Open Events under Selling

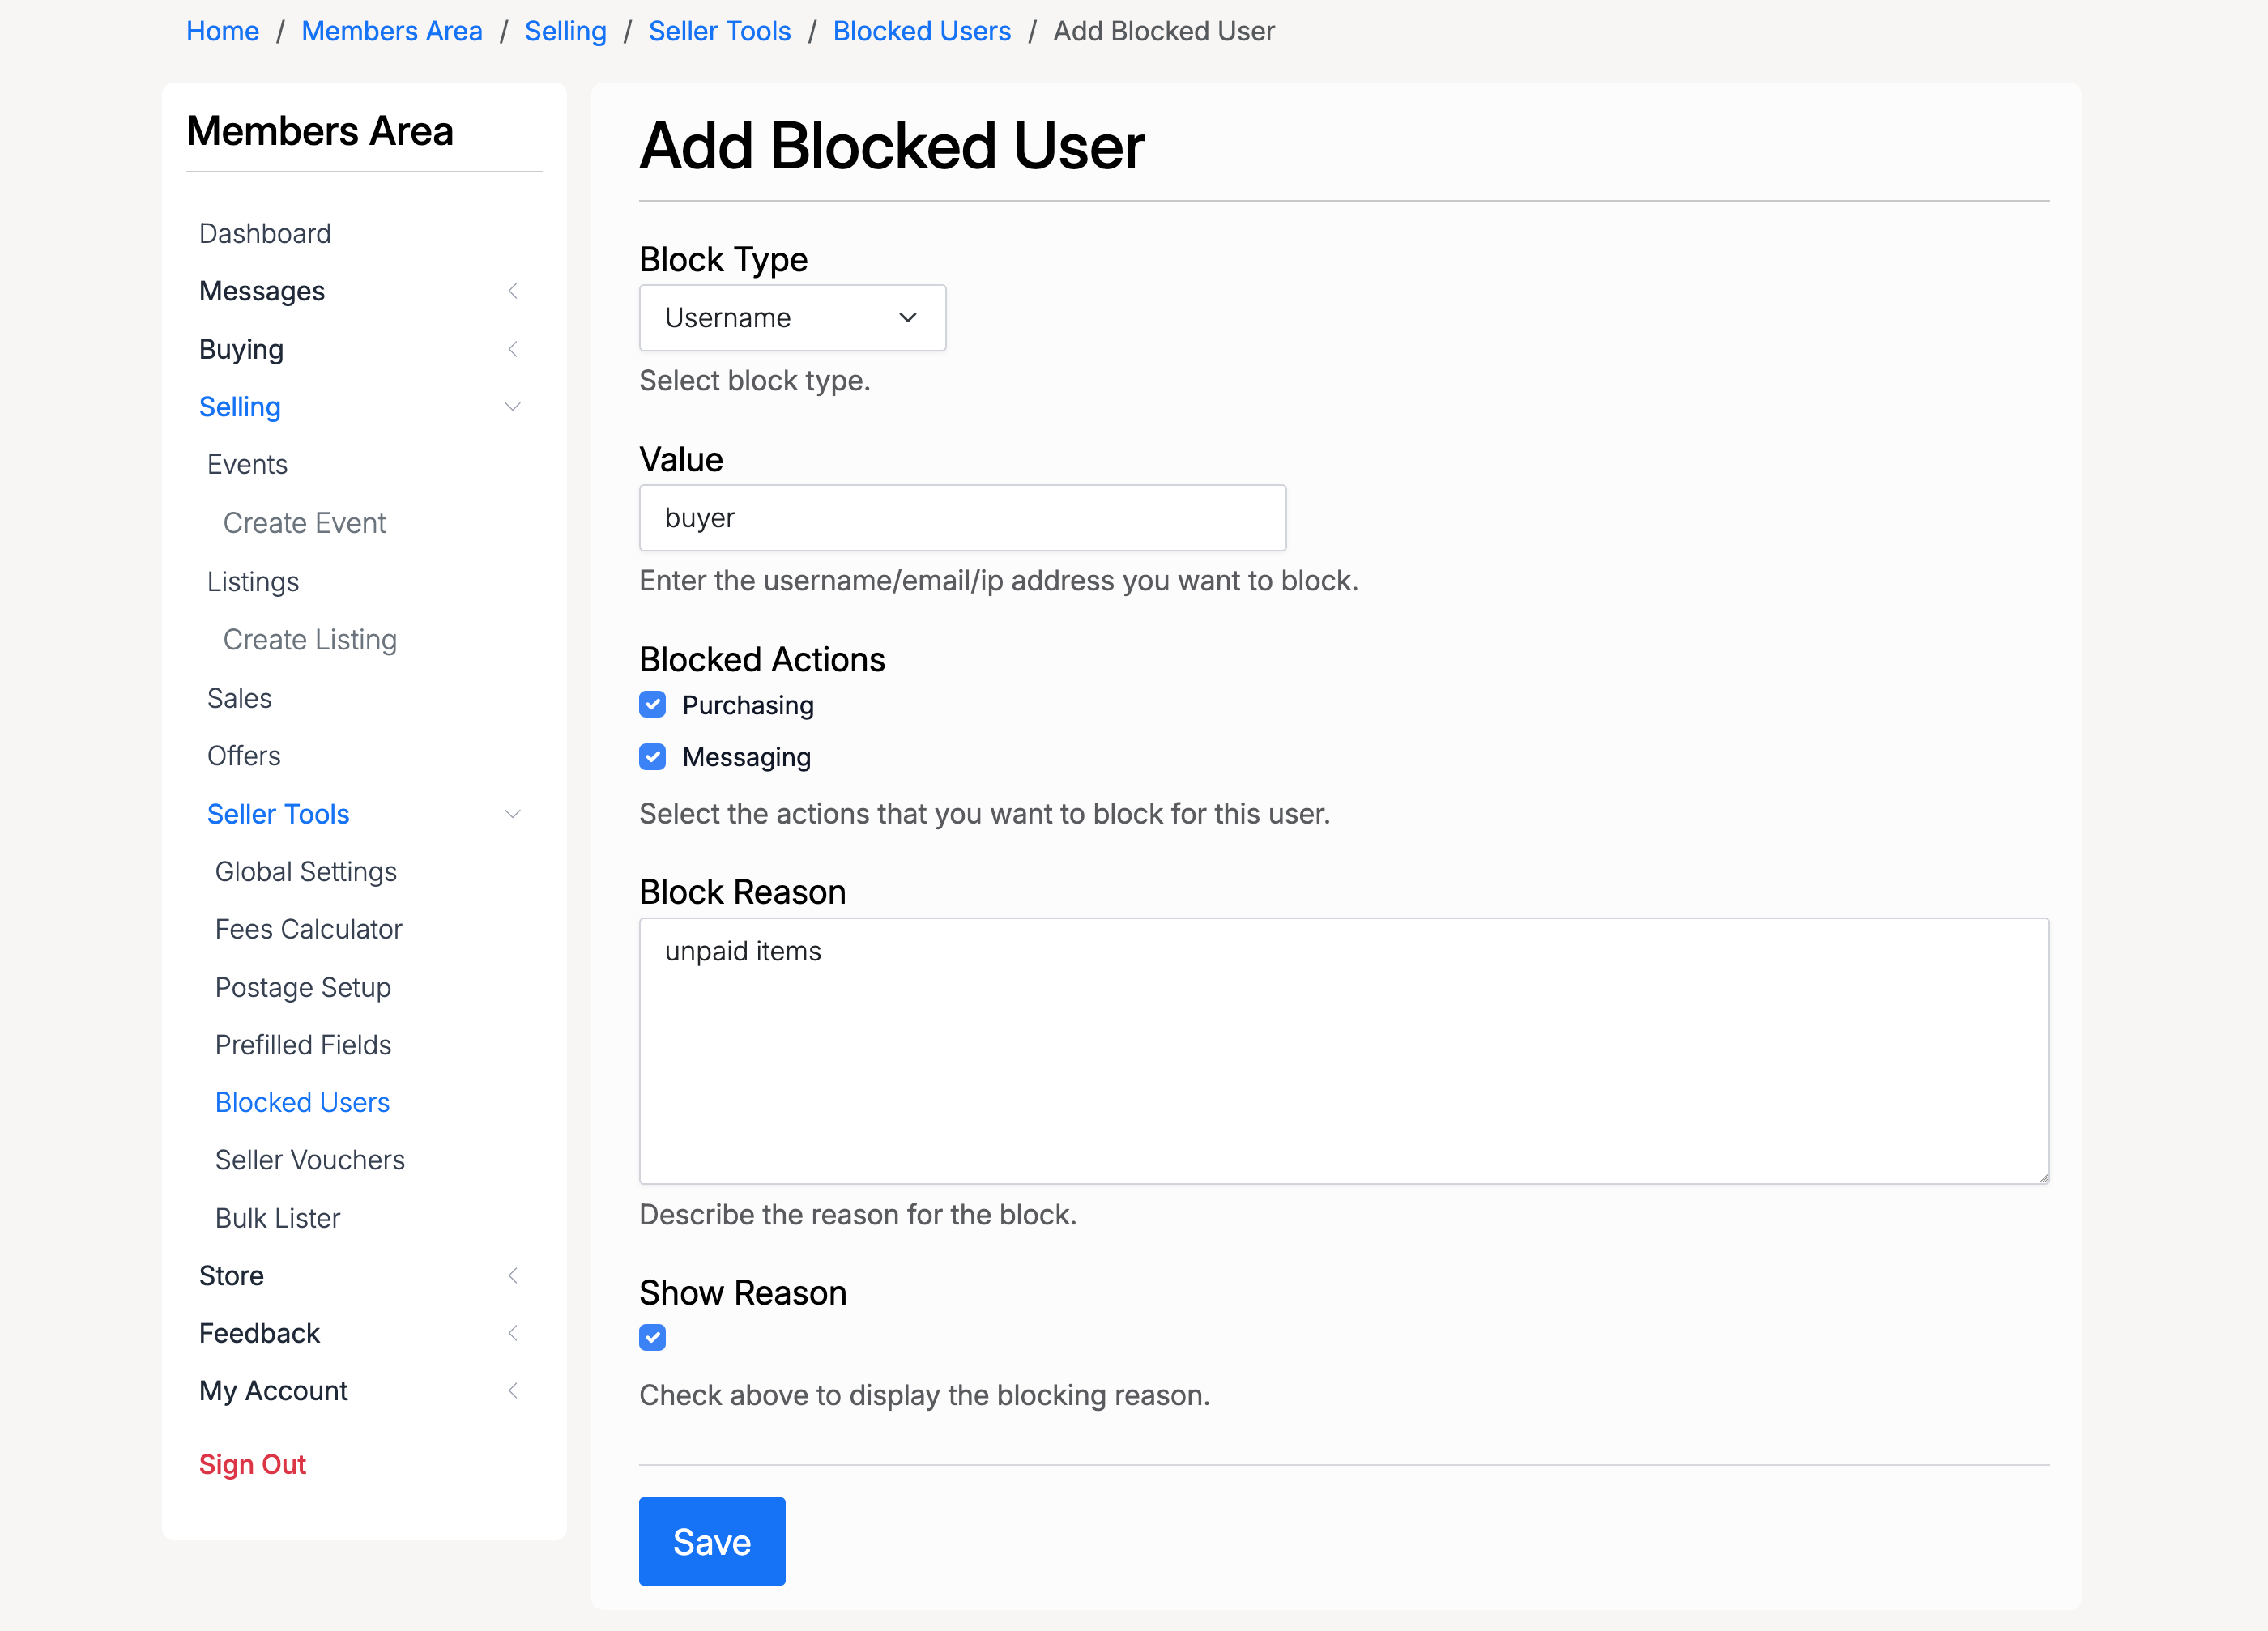tap(247, 464)
